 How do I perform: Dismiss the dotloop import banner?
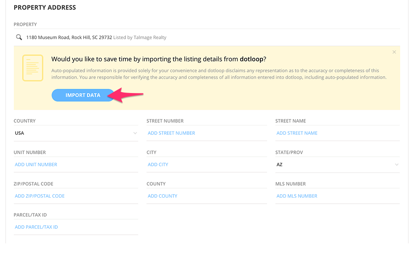click(x=394, y=52)
